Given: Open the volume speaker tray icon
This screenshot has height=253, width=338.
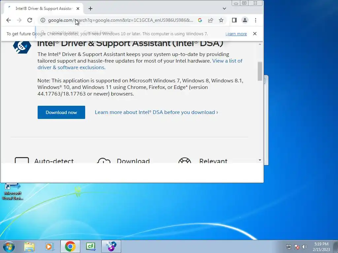Looking at the screenshot, I should coord(305,247).
